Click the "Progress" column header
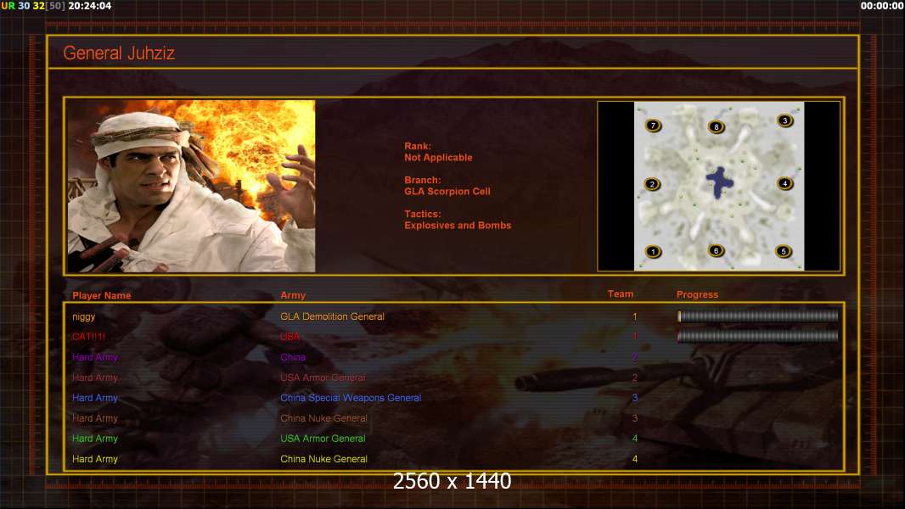 point(697,294)
